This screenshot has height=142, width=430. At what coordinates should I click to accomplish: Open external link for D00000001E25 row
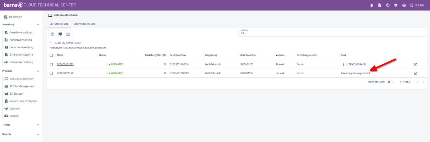(416, 73)
